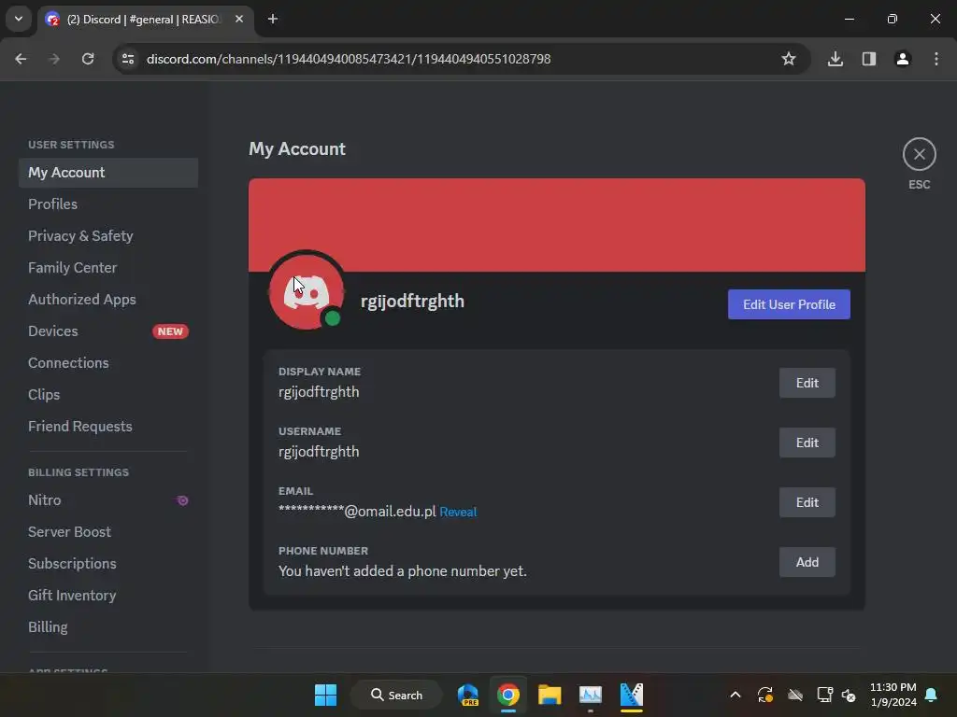Screen dimensions: 957x717
Task: Open Privacy & Safety settings
Action: (x=108, y=236)
